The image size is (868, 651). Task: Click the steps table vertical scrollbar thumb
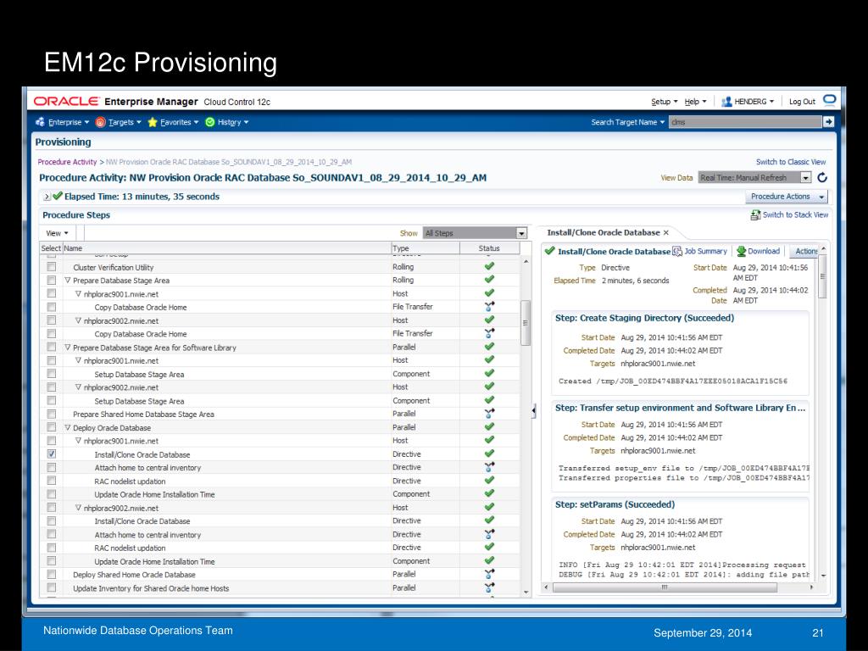pos(526,323)
